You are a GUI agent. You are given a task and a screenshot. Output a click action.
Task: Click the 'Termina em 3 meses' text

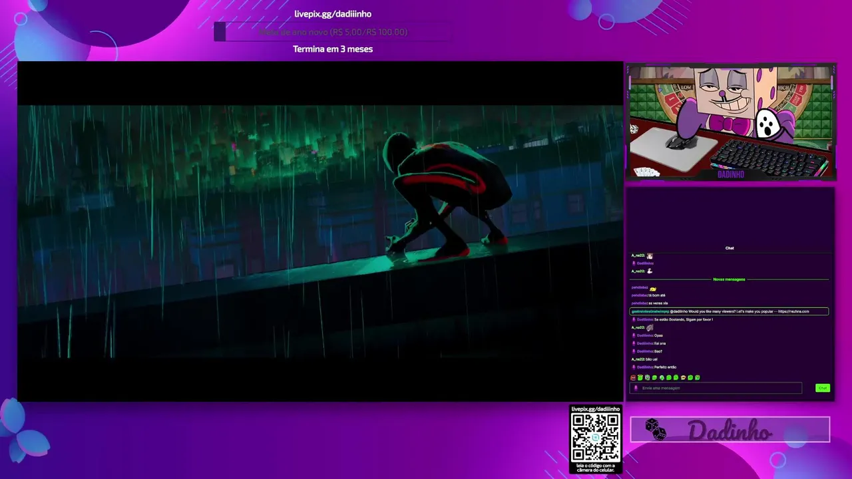click(333, 49)
